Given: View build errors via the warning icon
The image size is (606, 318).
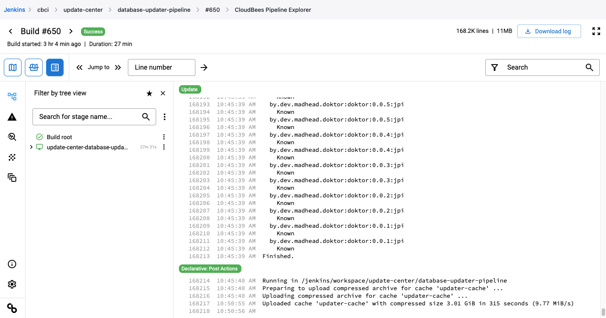Looking at the screenshot, I should tap(12, 117).
